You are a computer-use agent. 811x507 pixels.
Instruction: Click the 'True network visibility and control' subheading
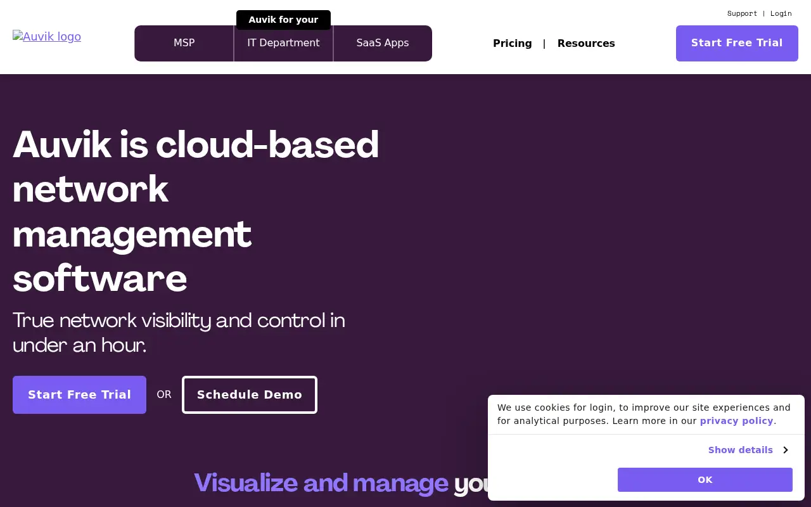[x=179, y=333]
